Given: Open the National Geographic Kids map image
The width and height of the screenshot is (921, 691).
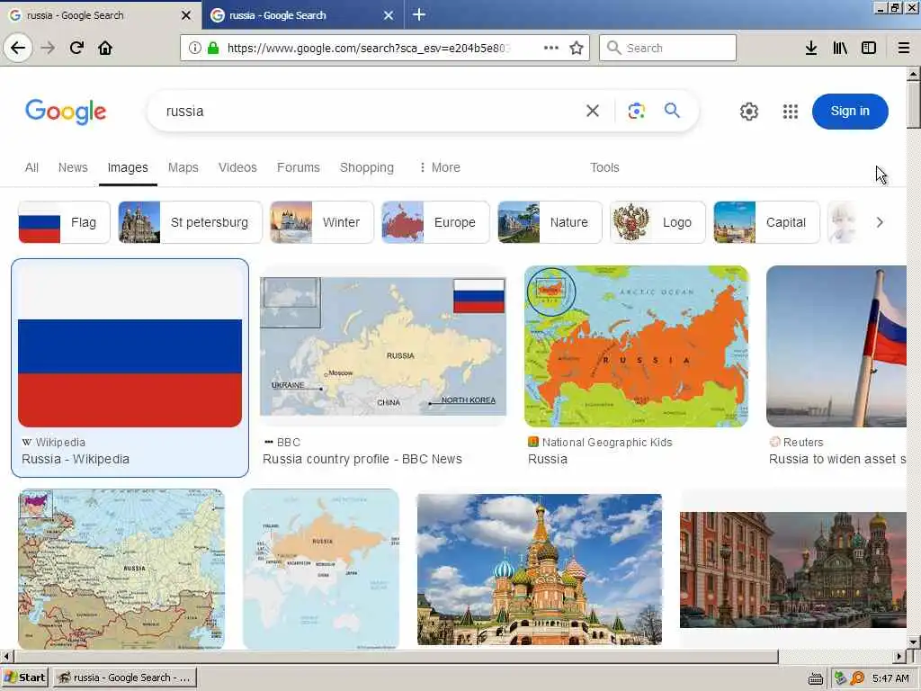Looking at the screenshot, I should [636, 346].
